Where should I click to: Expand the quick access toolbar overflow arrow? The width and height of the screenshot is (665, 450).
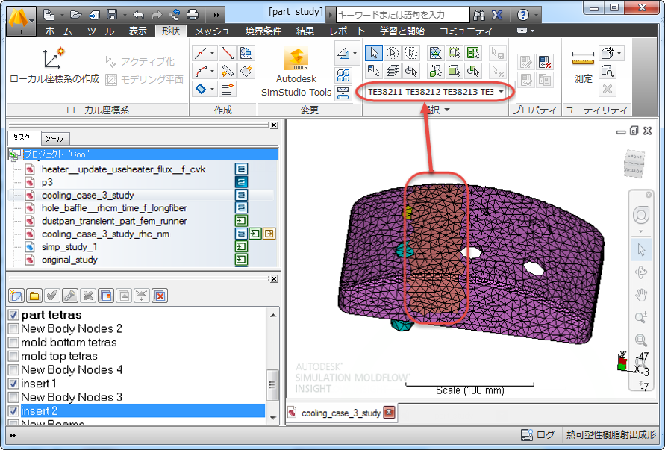coord(216,15)
